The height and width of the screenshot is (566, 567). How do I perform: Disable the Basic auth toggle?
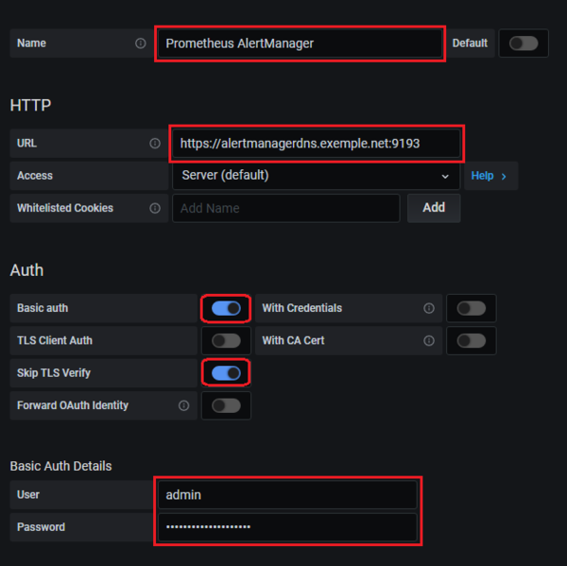(226, 308)
